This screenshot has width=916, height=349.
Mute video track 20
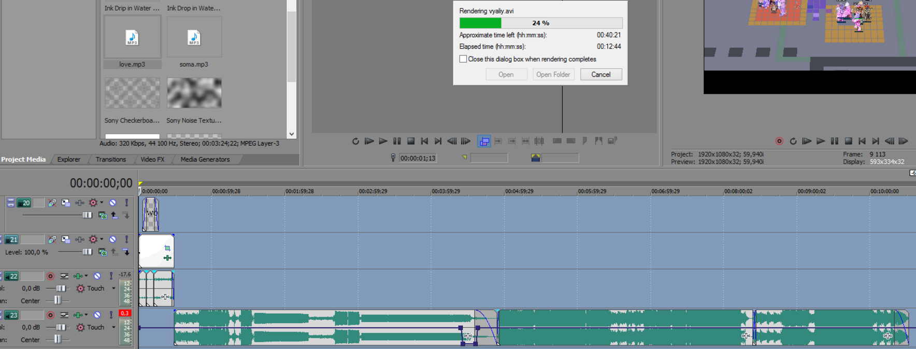112,203
